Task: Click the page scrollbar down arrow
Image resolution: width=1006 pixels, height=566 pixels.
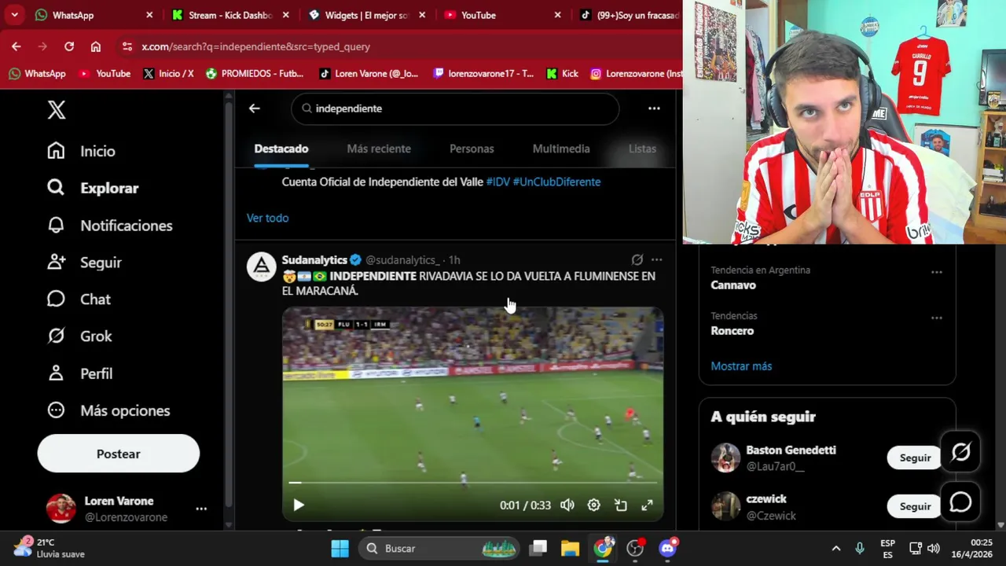Action: (1000, 524)
